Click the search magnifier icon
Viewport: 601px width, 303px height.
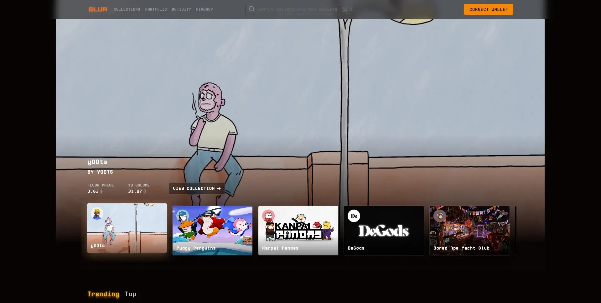point(252,9)
